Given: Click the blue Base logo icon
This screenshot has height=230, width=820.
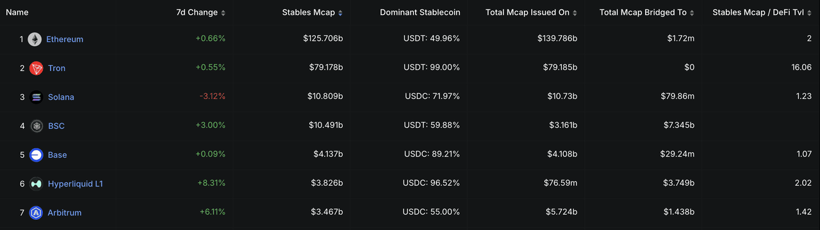Looking at the screenshot, I should tap(37, 155).
